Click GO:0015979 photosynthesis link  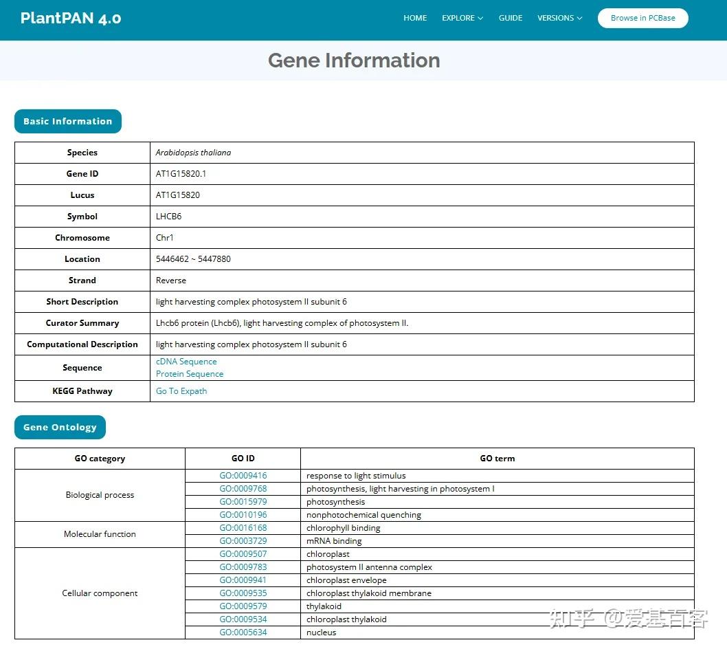[x=243, y=501]
